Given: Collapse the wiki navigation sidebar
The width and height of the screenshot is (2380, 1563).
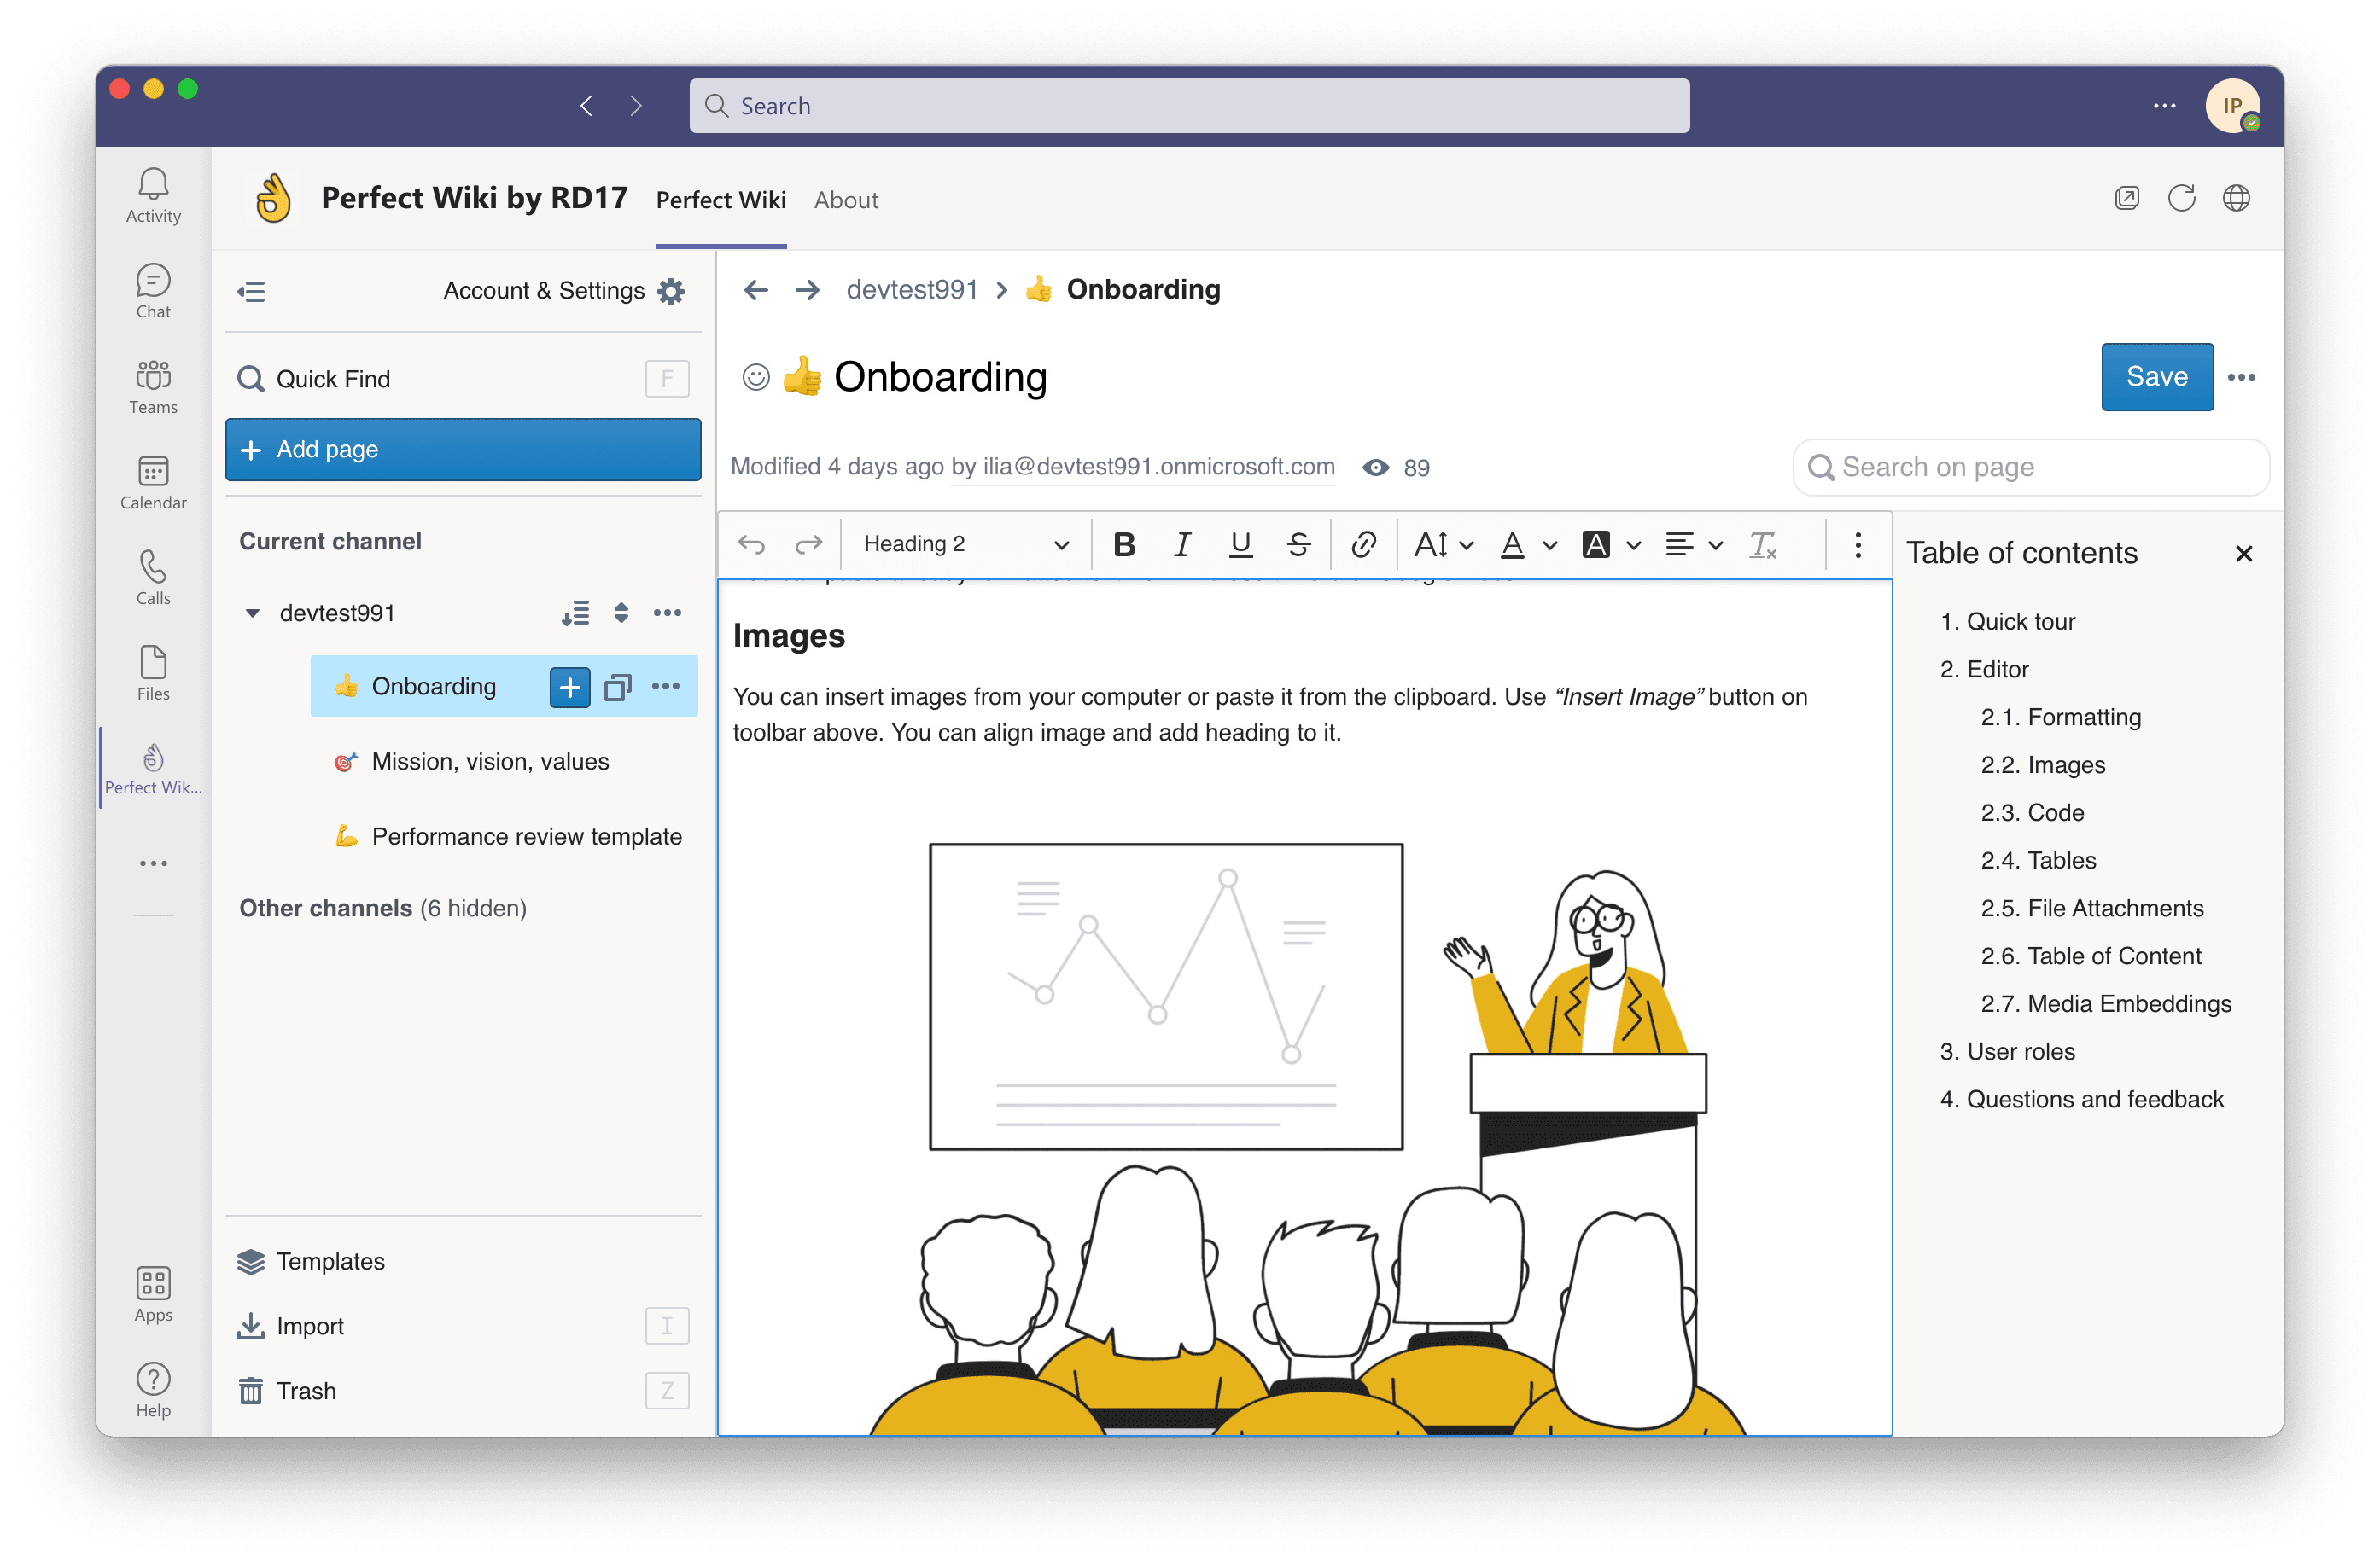Looking at the screenshot, I should [x=251, y=291].
